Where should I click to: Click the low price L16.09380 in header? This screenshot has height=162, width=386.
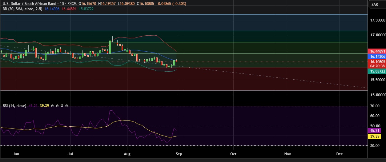(x=126, y=4)
